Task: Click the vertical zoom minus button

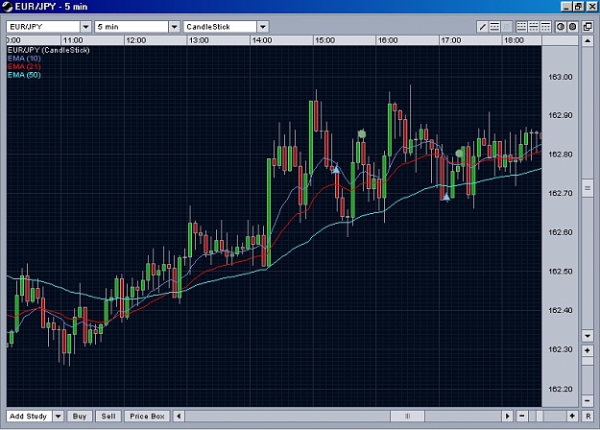Action: 588,400
